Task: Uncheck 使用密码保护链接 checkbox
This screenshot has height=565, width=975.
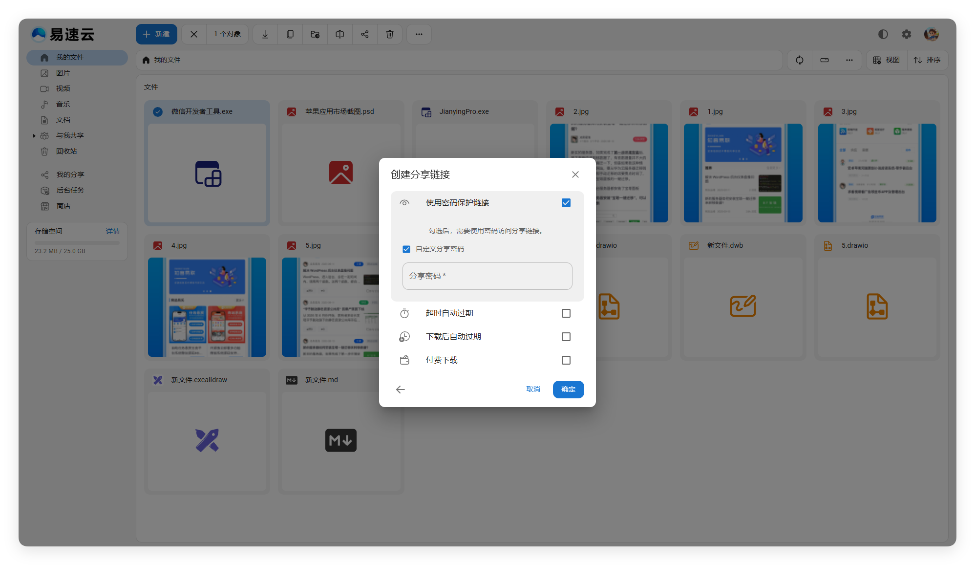Action: [x=566, y=203]
